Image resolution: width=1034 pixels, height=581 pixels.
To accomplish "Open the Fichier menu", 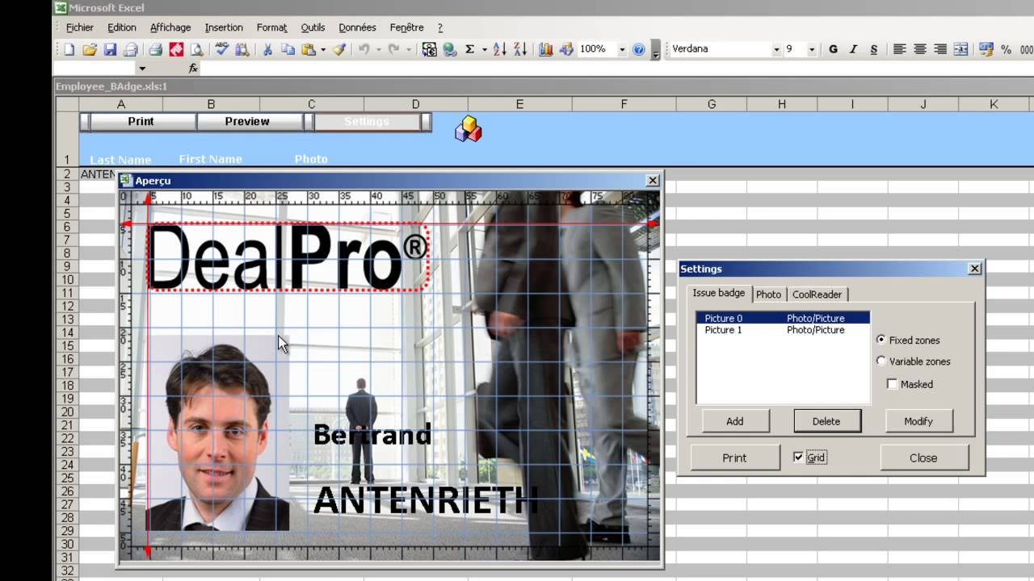I will point(80,27).
